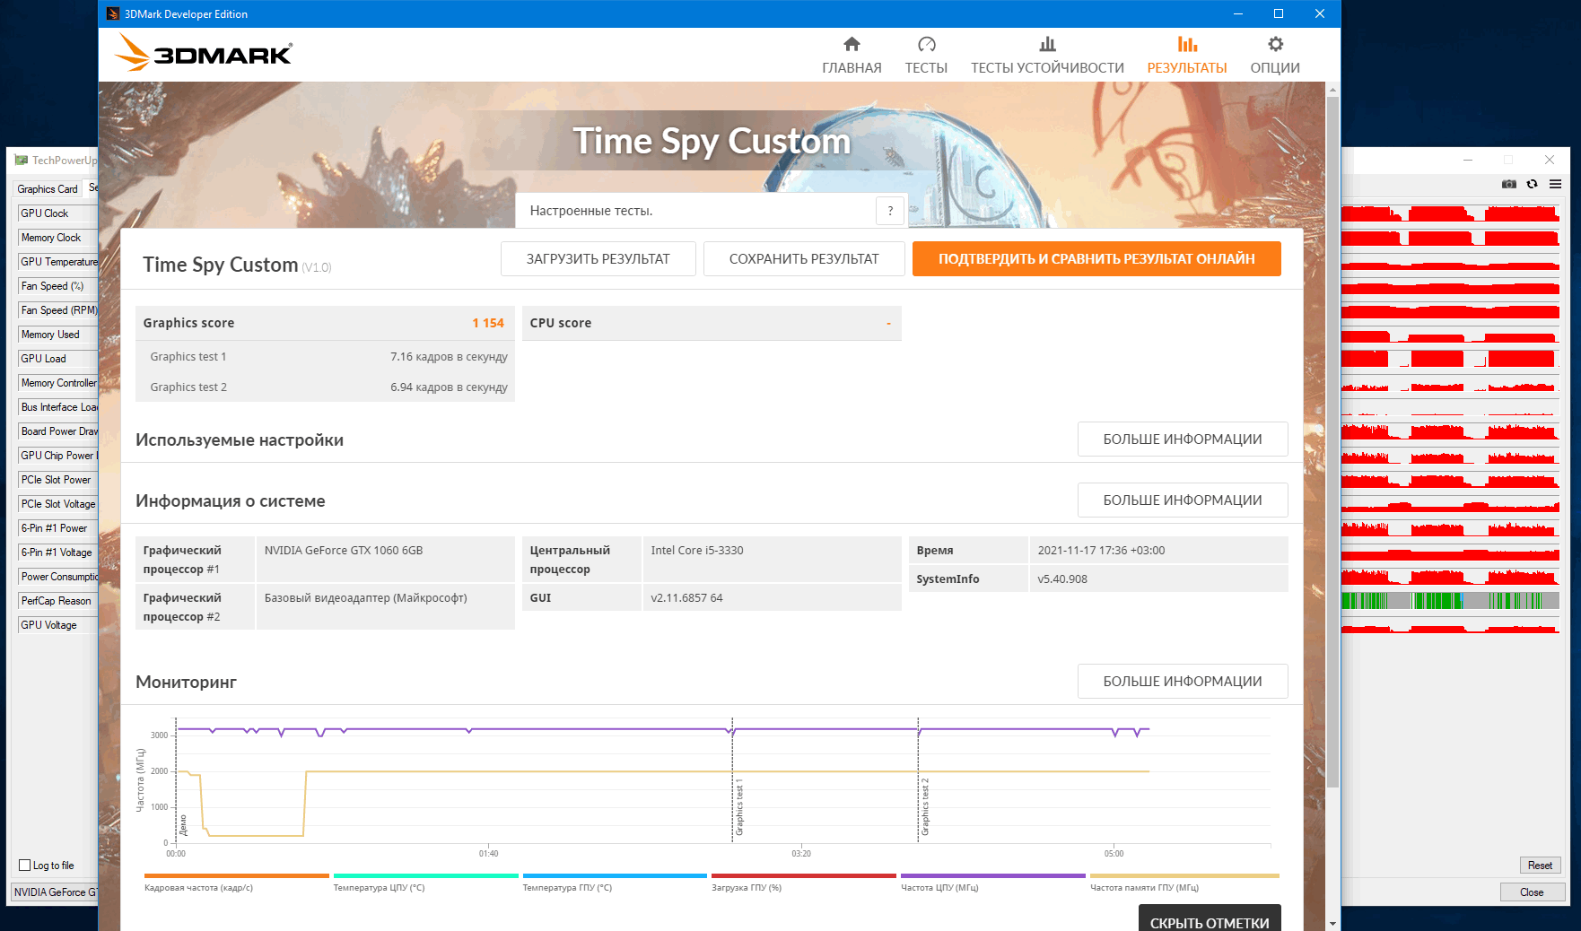Open БОЛЬШЕ ИНФОРМАЦИИ for Используемые настройки
This screenshot has width=1581, height=931.
coord(1183,439)
